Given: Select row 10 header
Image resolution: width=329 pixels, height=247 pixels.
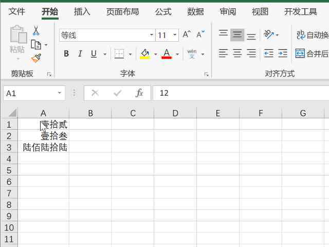Looking at the screenshot, I should pos(9,227).
